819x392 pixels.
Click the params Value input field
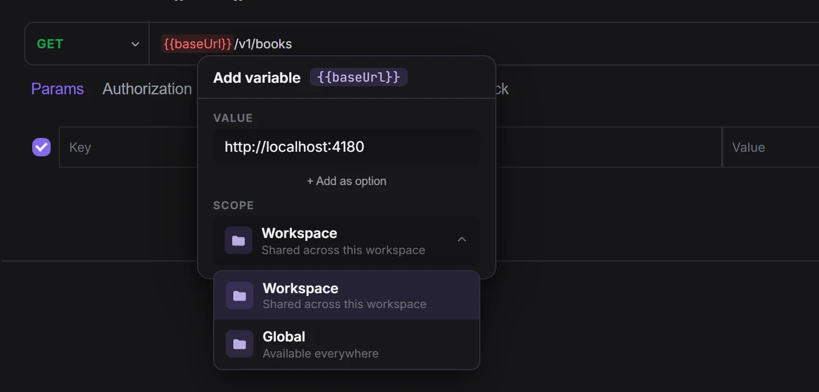tap(771, 147)
